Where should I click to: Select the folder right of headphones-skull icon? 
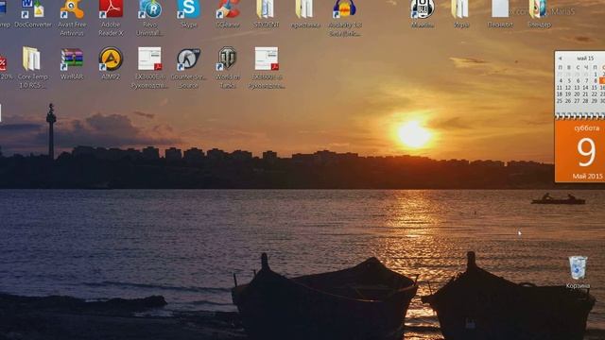tap(461, 13)
